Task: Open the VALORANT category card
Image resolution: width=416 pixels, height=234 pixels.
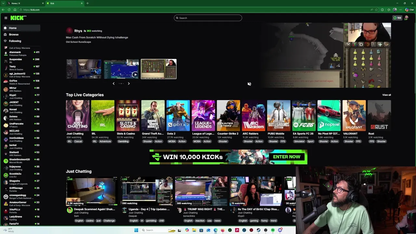Action: (354, 116)
